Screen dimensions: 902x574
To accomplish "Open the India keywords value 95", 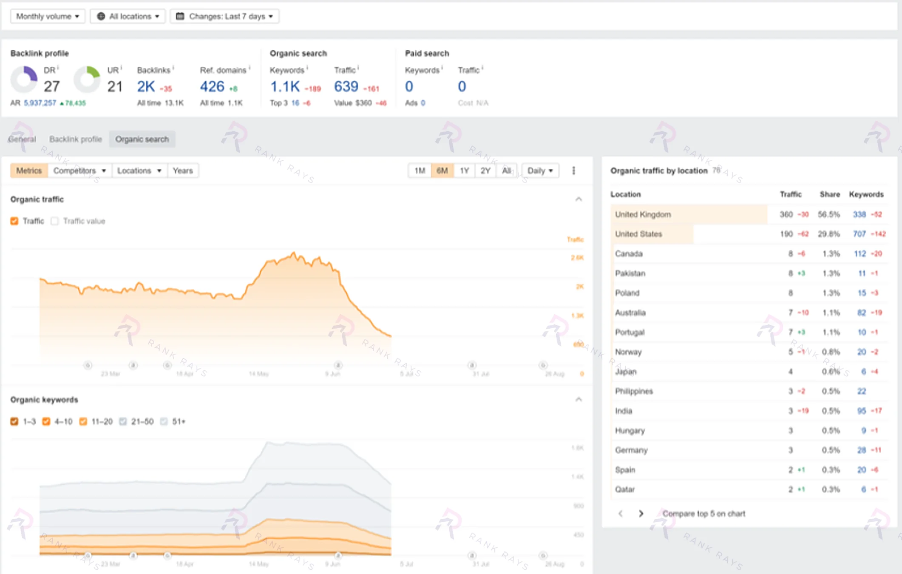I will tap(862, 411).
